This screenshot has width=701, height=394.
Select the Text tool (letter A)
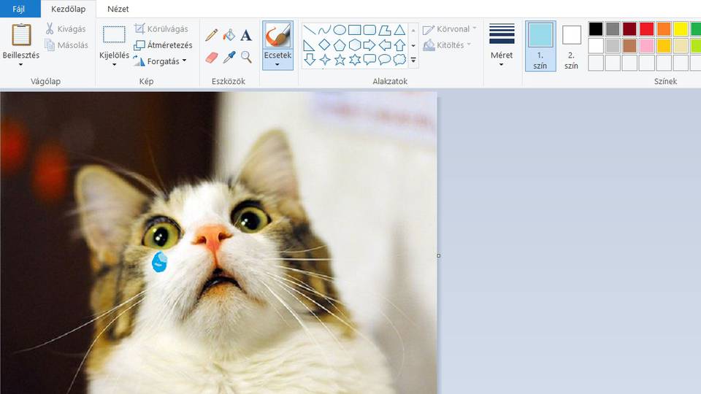pyautogui.click(x=246, y=35)
